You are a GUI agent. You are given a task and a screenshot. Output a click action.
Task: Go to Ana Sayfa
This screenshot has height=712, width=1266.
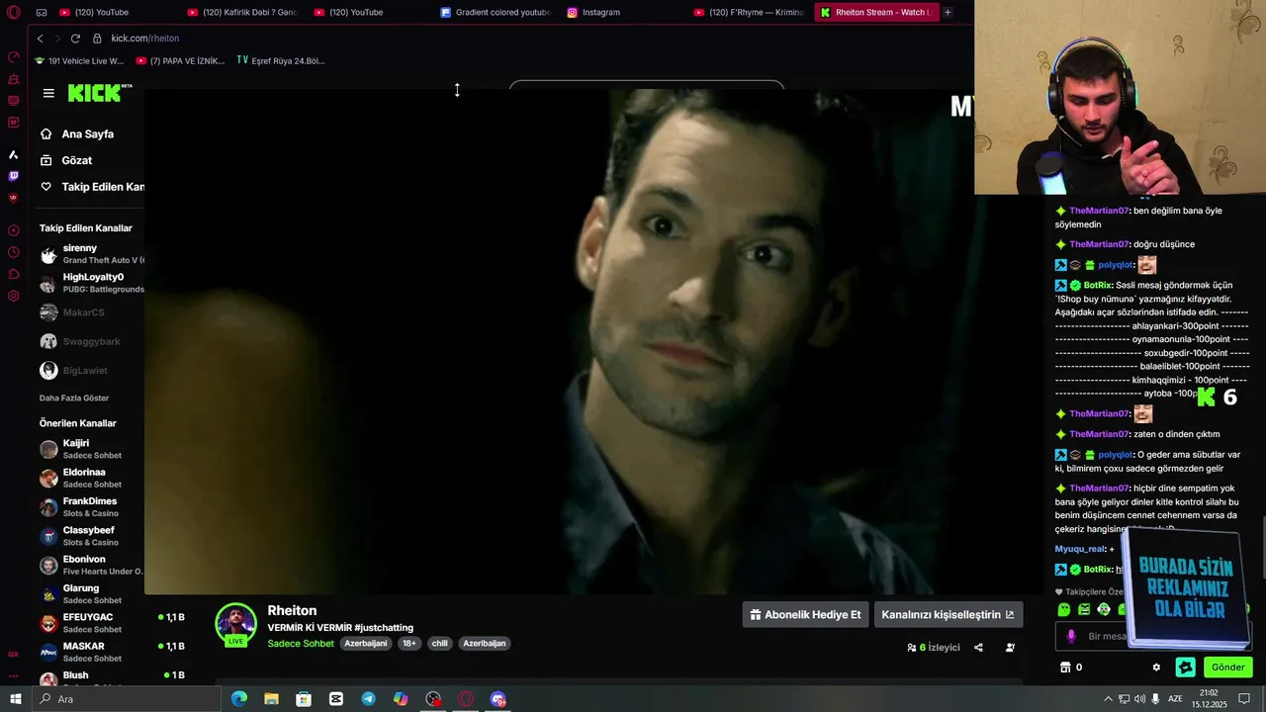point(77,134)
